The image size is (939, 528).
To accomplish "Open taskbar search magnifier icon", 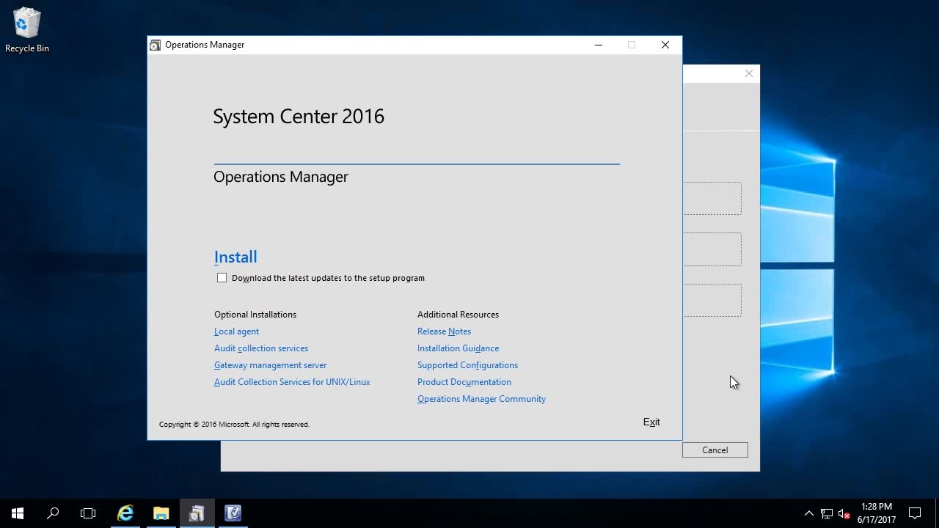I will point(53,513).
